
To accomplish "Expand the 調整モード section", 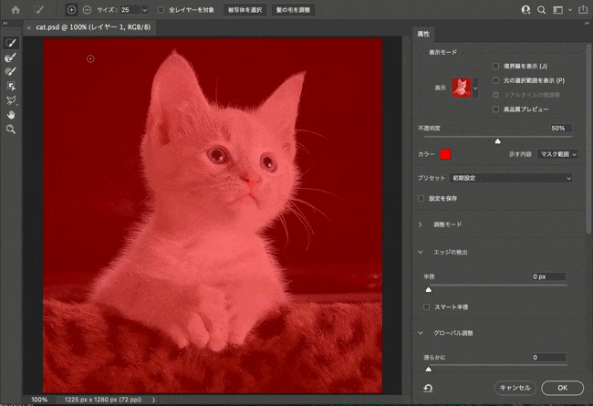I will tap(421, 224).
